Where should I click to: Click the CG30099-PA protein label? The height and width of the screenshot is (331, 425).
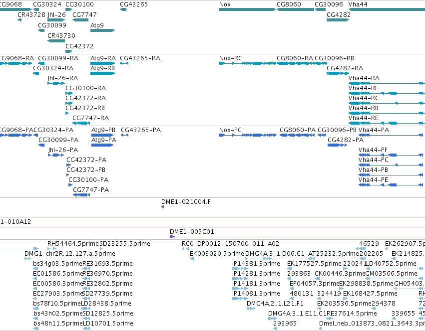(x=58, y=140)
